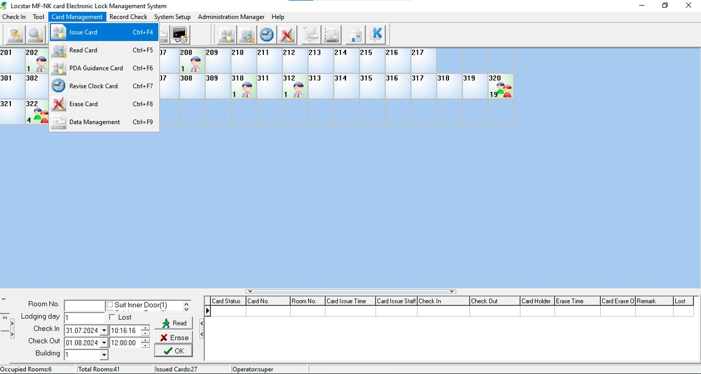Click the Issue Card toolbar icon
Image resolution: width=701 pixels, height=374 pixels.
pyautogui.click(x=226, y=35)
